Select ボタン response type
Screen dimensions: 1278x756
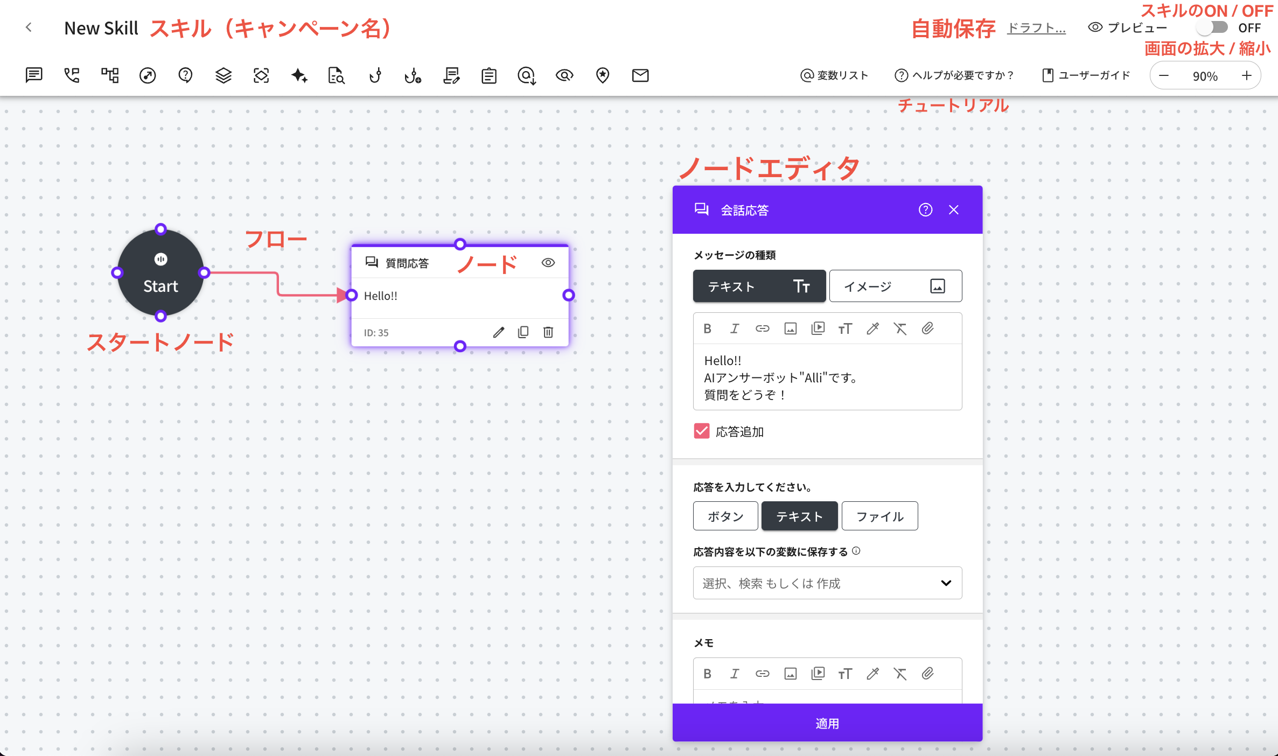coord(725,516)
